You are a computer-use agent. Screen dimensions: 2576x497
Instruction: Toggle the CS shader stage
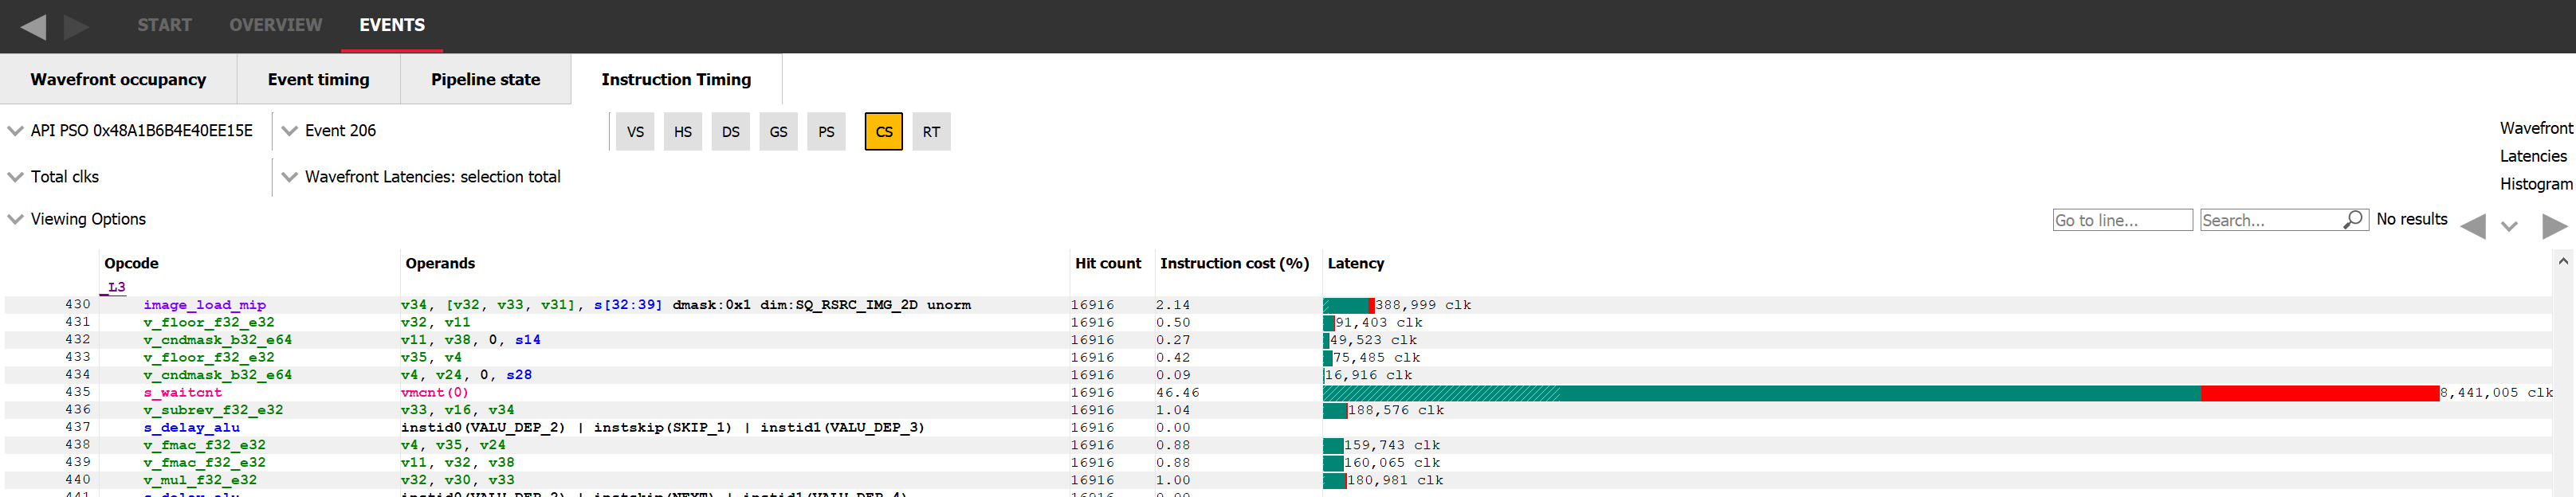pos(883,132)
